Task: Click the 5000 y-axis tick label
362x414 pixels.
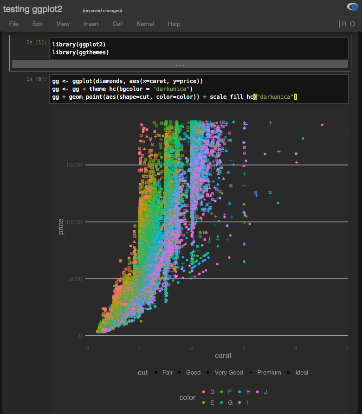Action: point(76,279)
